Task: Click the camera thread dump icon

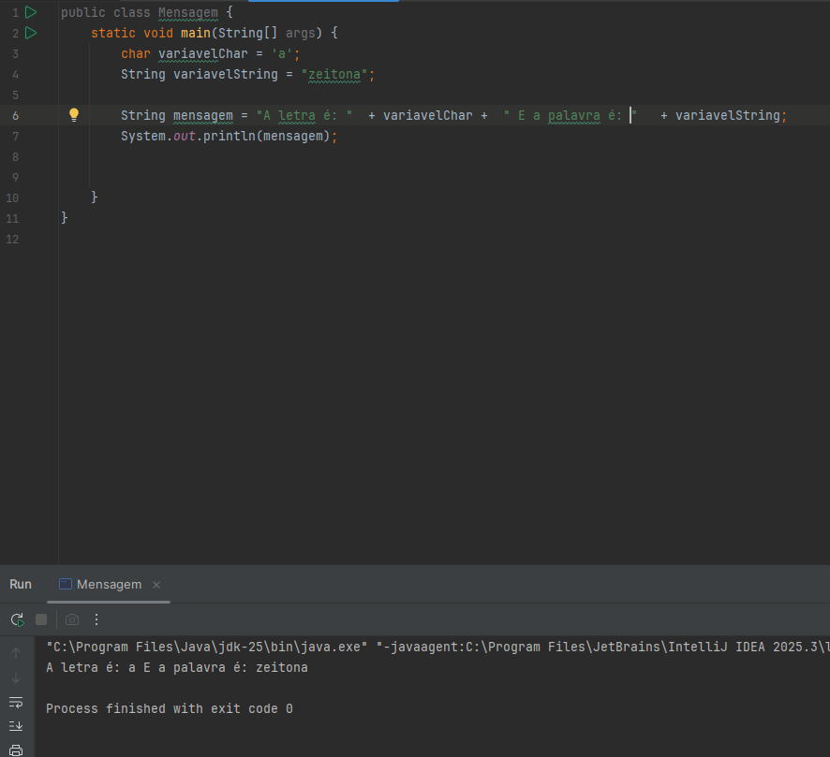Action: tap(72, 619)
